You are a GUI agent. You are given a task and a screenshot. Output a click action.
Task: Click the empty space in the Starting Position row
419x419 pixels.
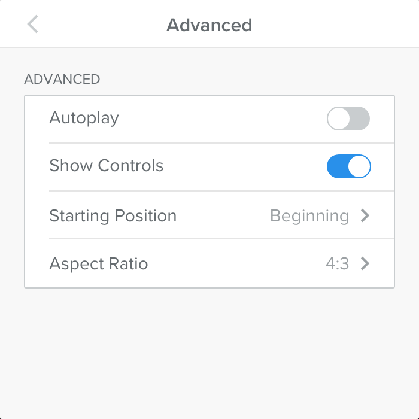(x=221, y=215)
